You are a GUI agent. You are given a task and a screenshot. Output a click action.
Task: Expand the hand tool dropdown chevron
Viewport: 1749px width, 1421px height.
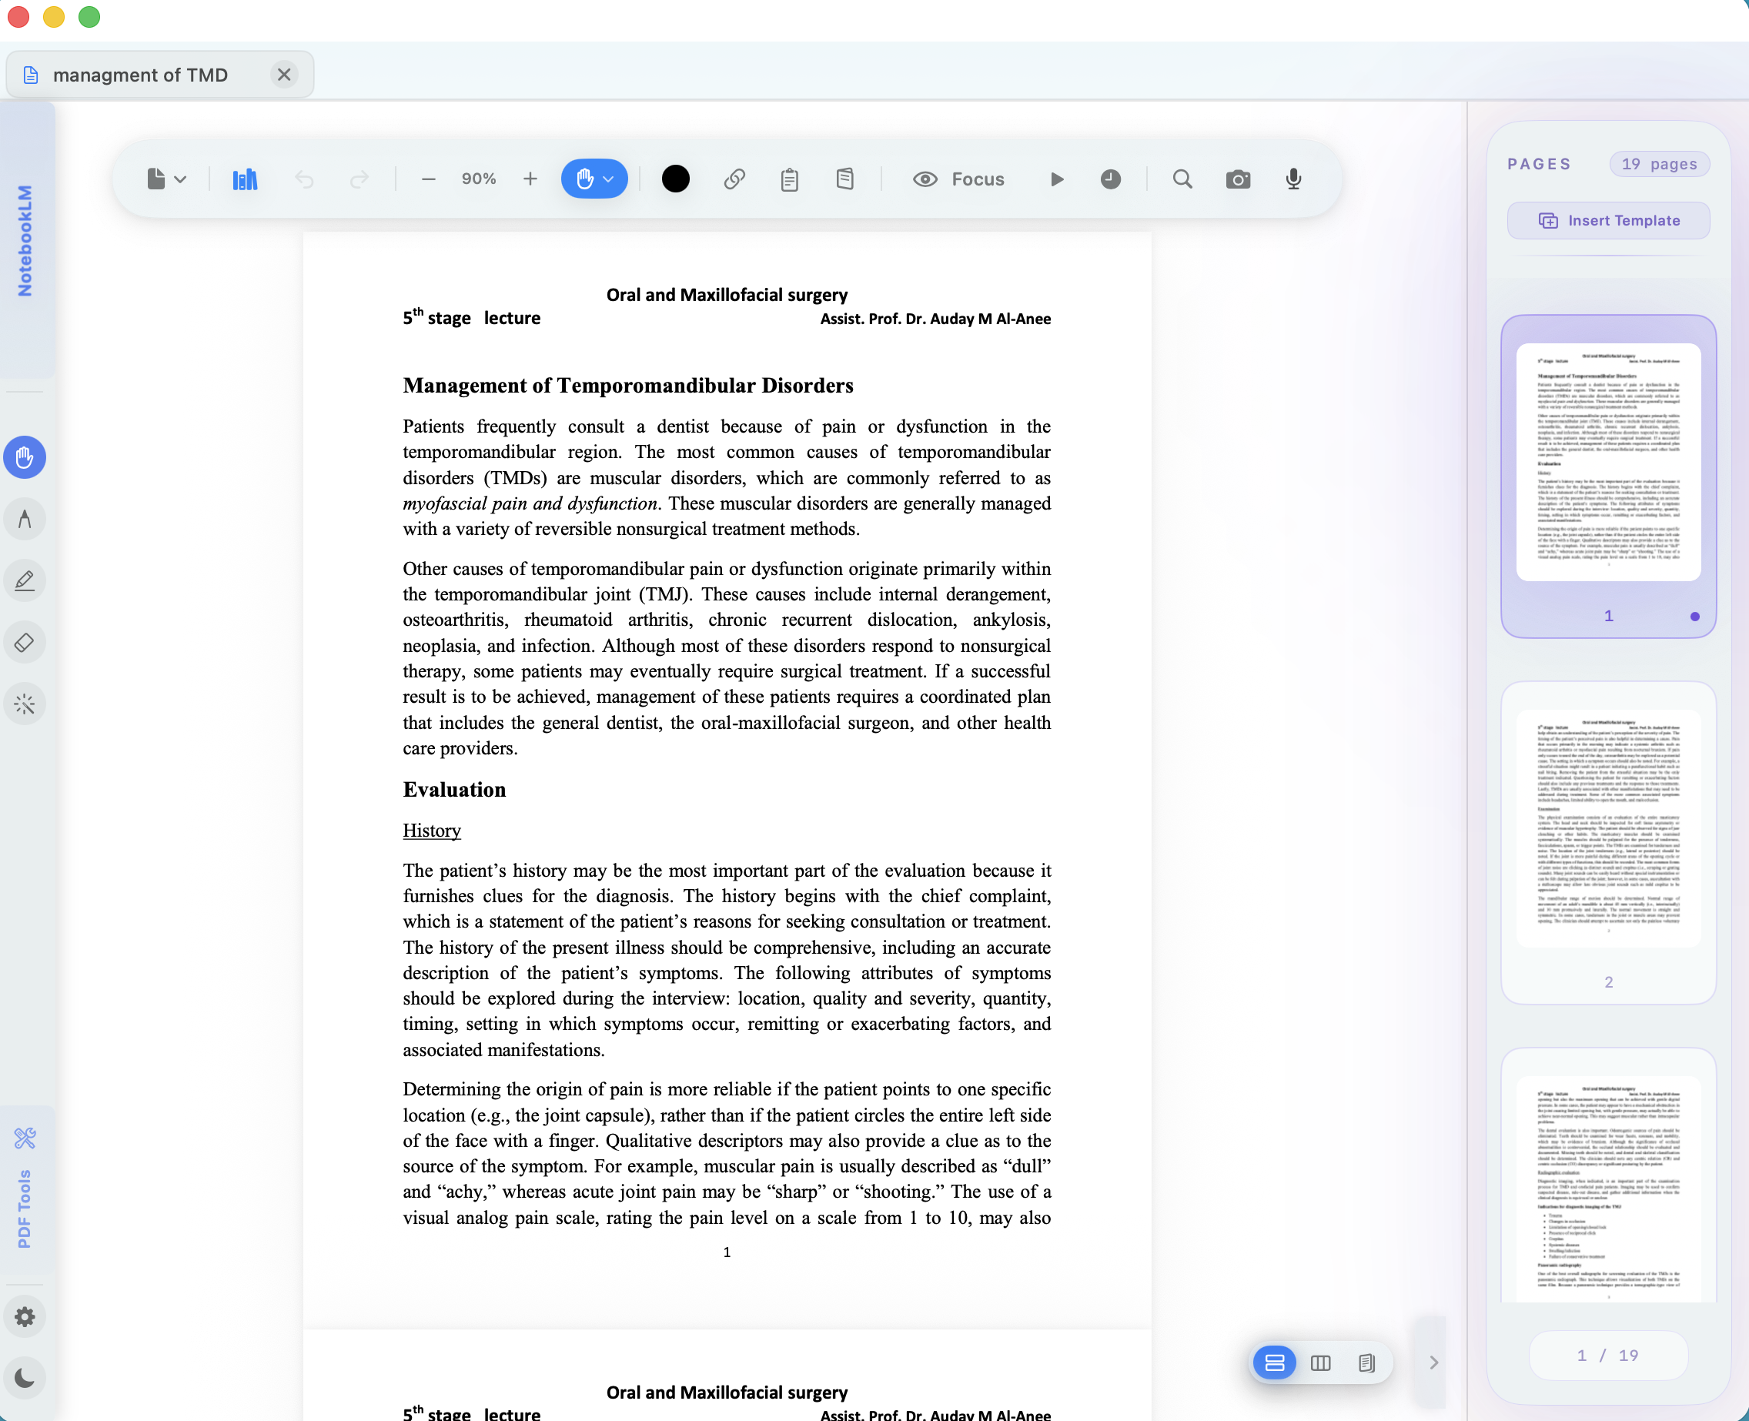tap(608, 179)
